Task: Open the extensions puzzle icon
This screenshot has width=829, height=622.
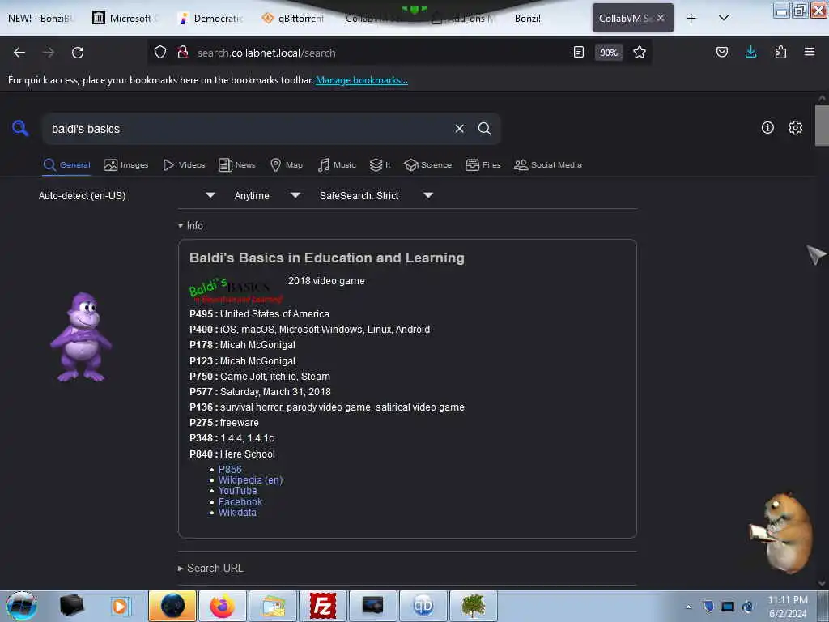Action: pos(780,53)
